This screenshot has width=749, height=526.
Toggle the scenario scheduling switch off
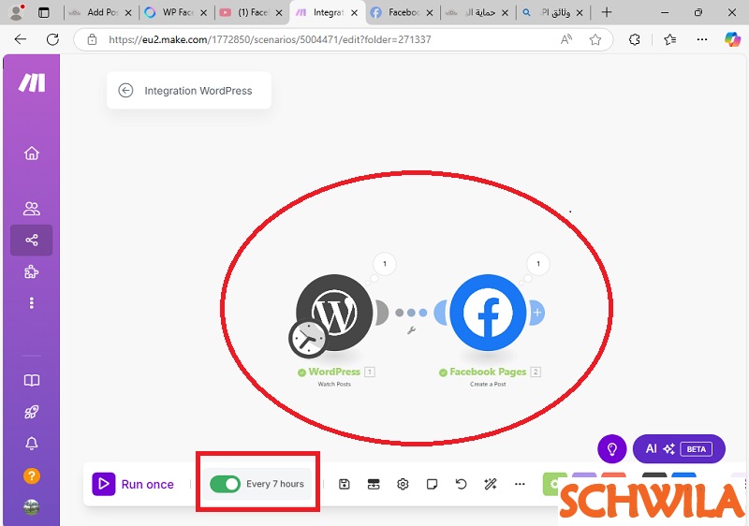[225, 484]
